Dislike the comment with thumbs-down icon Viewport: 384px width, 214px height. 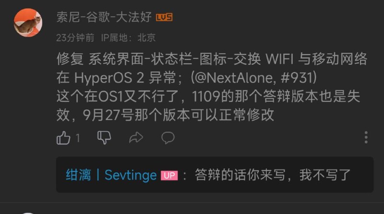tap(104, 137)
